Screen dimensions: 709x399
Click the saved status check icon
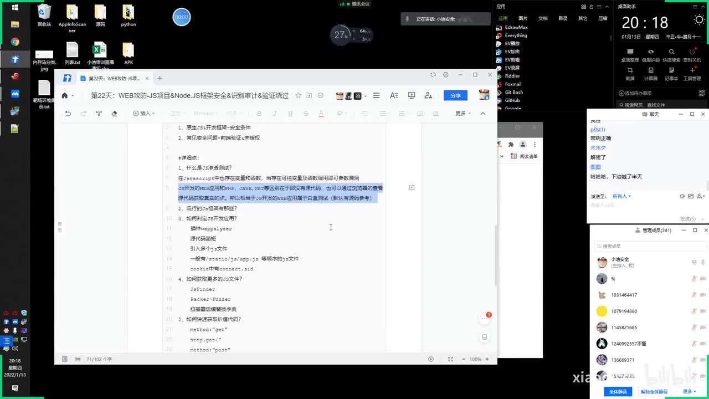point(320,95)
